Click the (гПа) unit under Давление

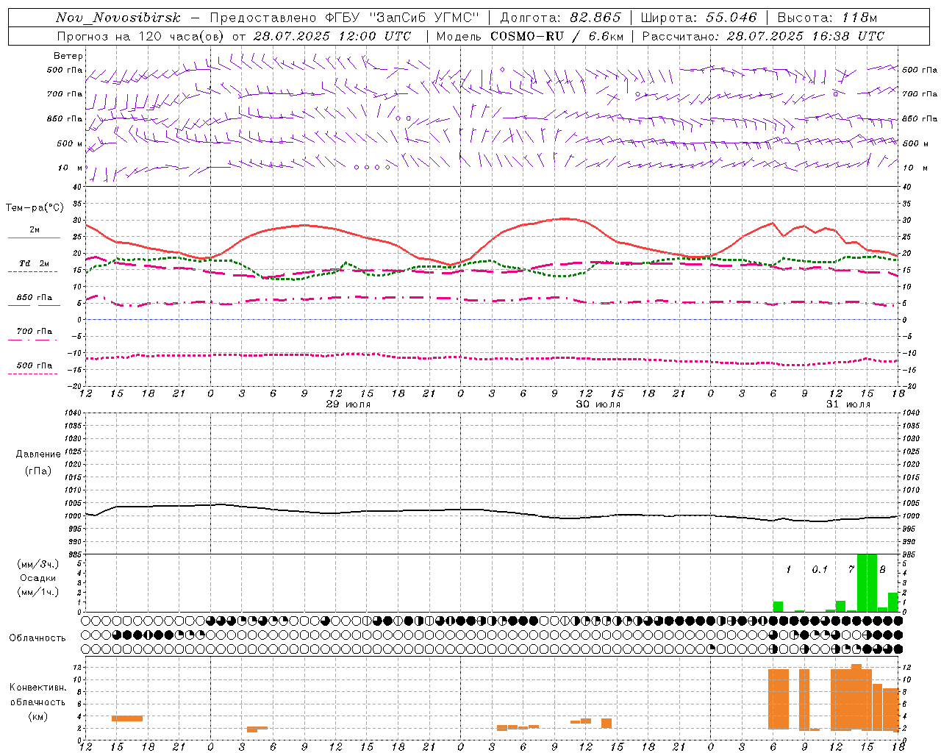tap(38, 471)
